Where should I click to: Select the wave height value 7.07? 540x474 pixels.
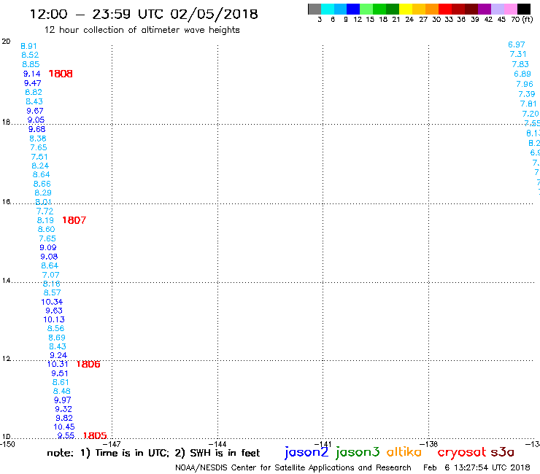click(50, 275)
